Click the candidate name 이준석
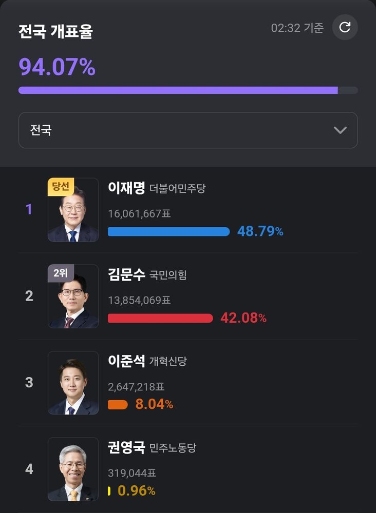 pos(126,361)
